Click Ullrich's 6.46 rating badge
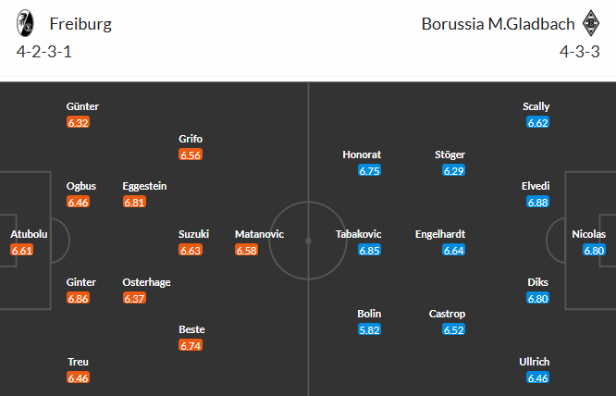The width and height of the screenshot is (616, 396). 537,377
